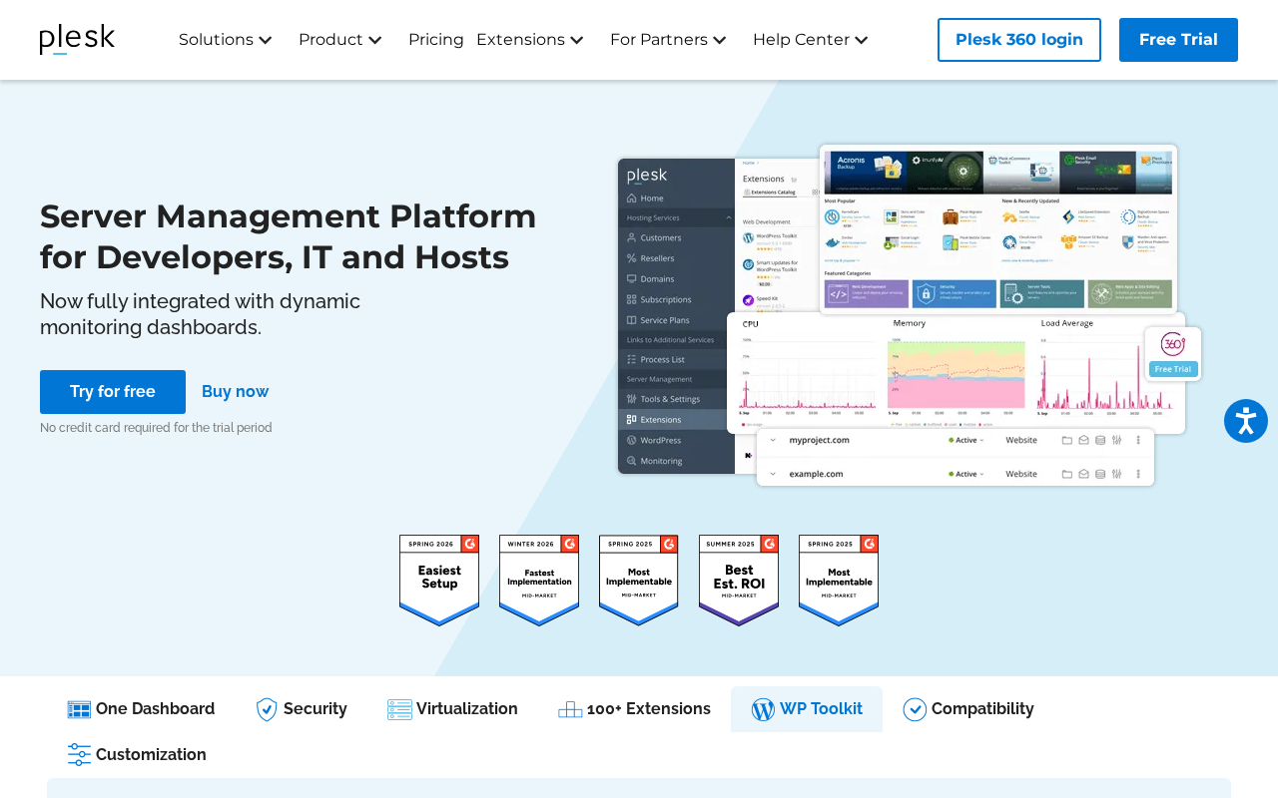Click 'No credit card required' note text
Image resolution: width=1278 pixels, height=798 pixels.
[156, 428]
